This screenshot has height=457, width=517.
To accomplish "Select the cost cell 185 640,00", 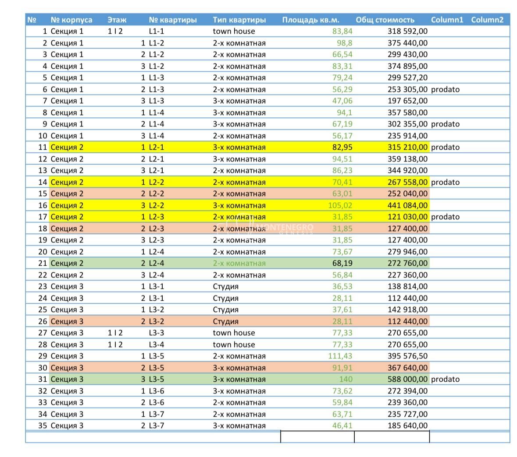I will coord(407,426).
